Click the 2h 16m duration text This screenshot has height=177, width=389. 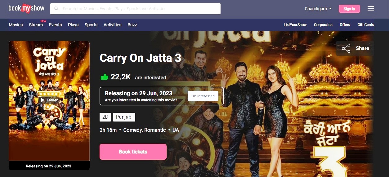click(108, 130)
